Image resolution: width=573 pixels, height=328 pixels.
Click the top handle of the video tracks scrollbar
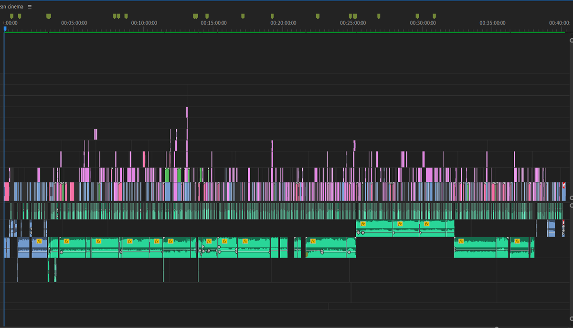[x=572, y=41]
